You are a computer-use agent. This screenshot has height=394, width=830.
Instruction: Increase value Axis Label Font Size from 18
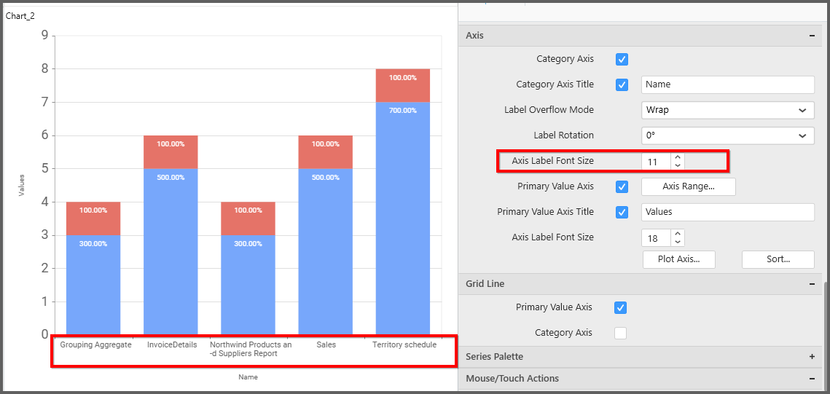[678, 233]
